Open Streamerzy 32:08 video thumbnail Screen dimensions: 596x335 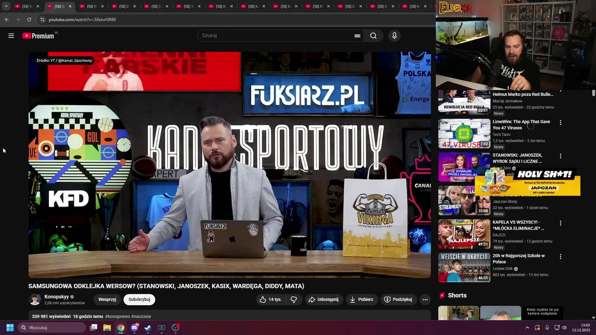pos(464,201)
